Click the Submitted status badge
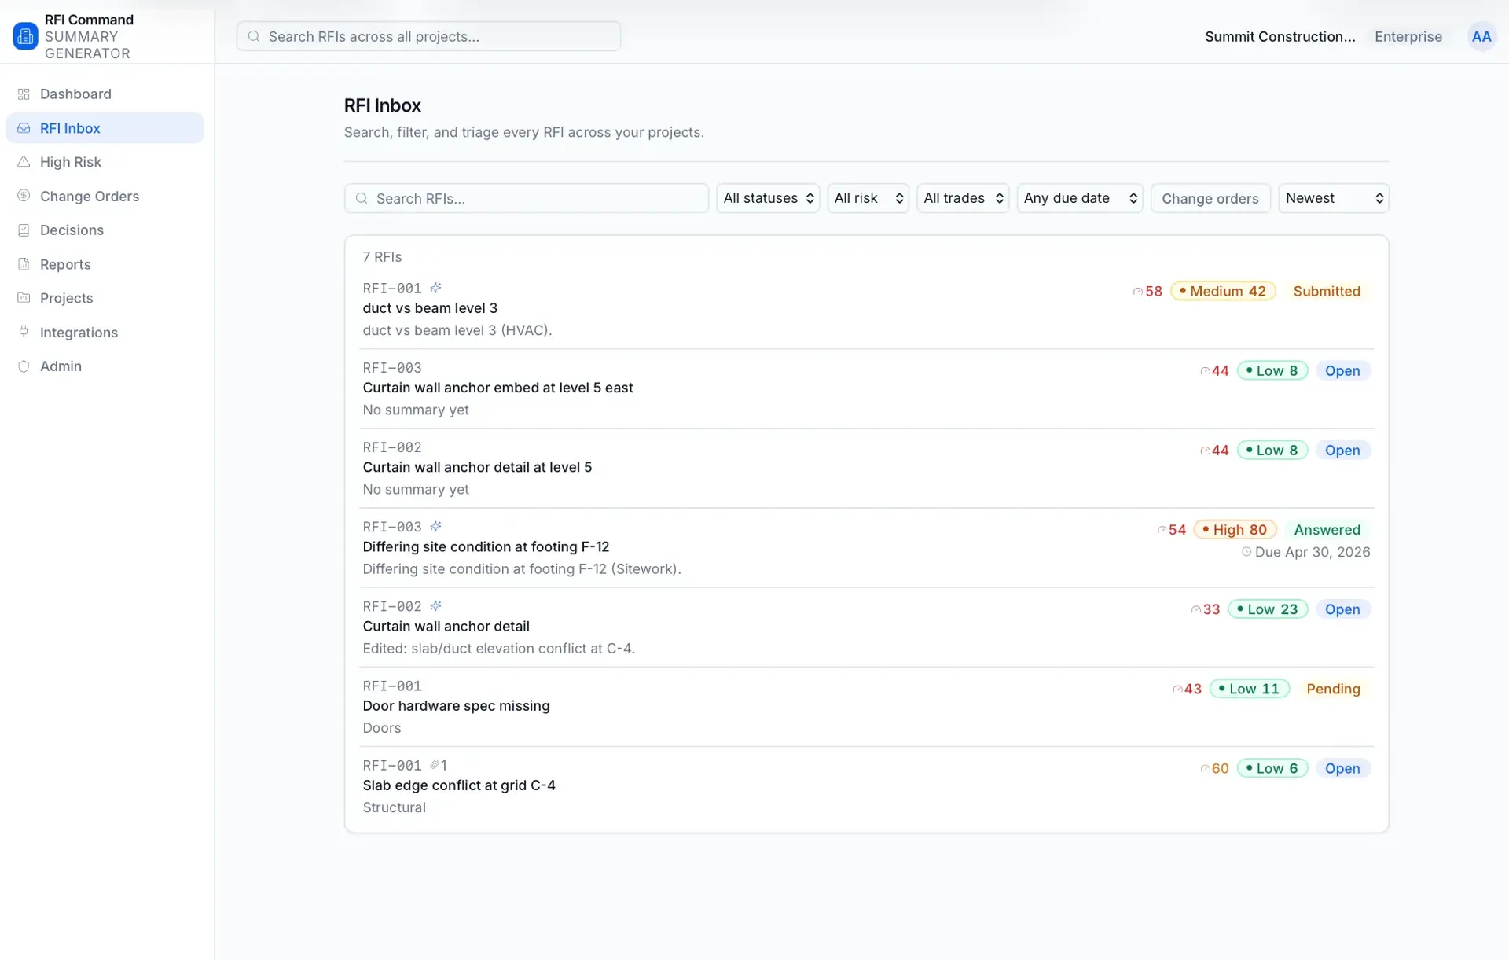1509x960 pixels. click(1327, 292)
